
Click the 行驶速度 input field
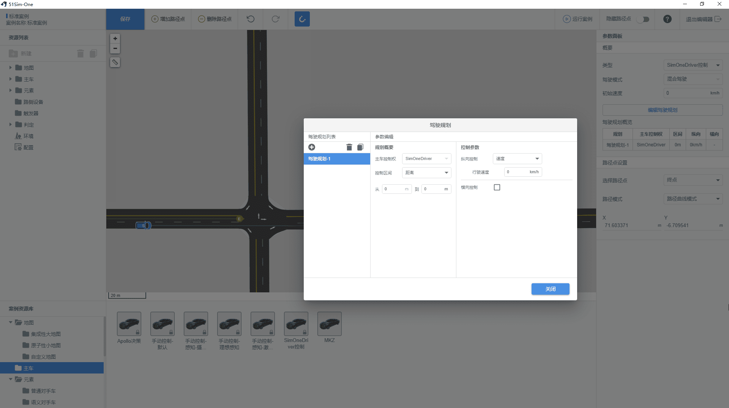point(523,172)
